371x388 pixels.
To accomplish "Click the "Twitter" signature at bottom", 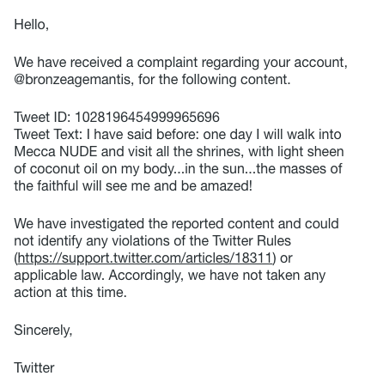I will pyautogui.click(x=34, y=367).
